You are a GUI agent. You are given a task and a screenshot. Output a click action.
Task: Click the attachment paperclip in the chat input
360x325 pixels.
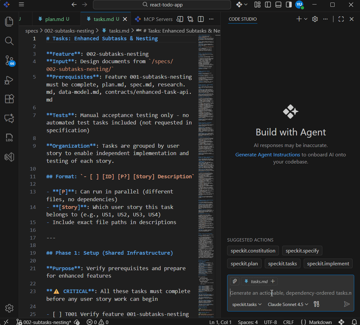point(235,281)
